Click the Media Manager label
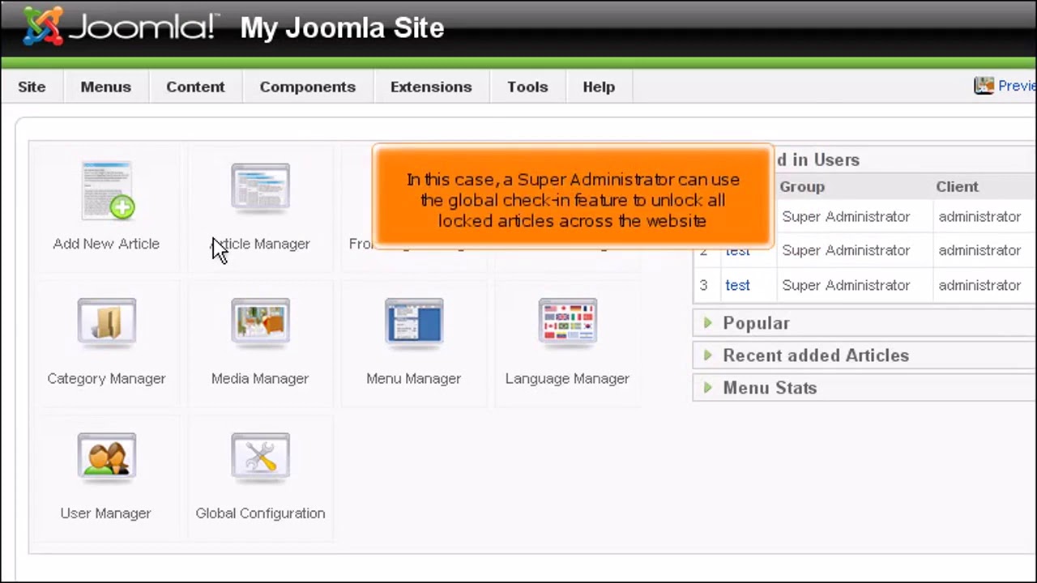The image size is (1037, 583). pyautogui.click(x=260, y=378)
